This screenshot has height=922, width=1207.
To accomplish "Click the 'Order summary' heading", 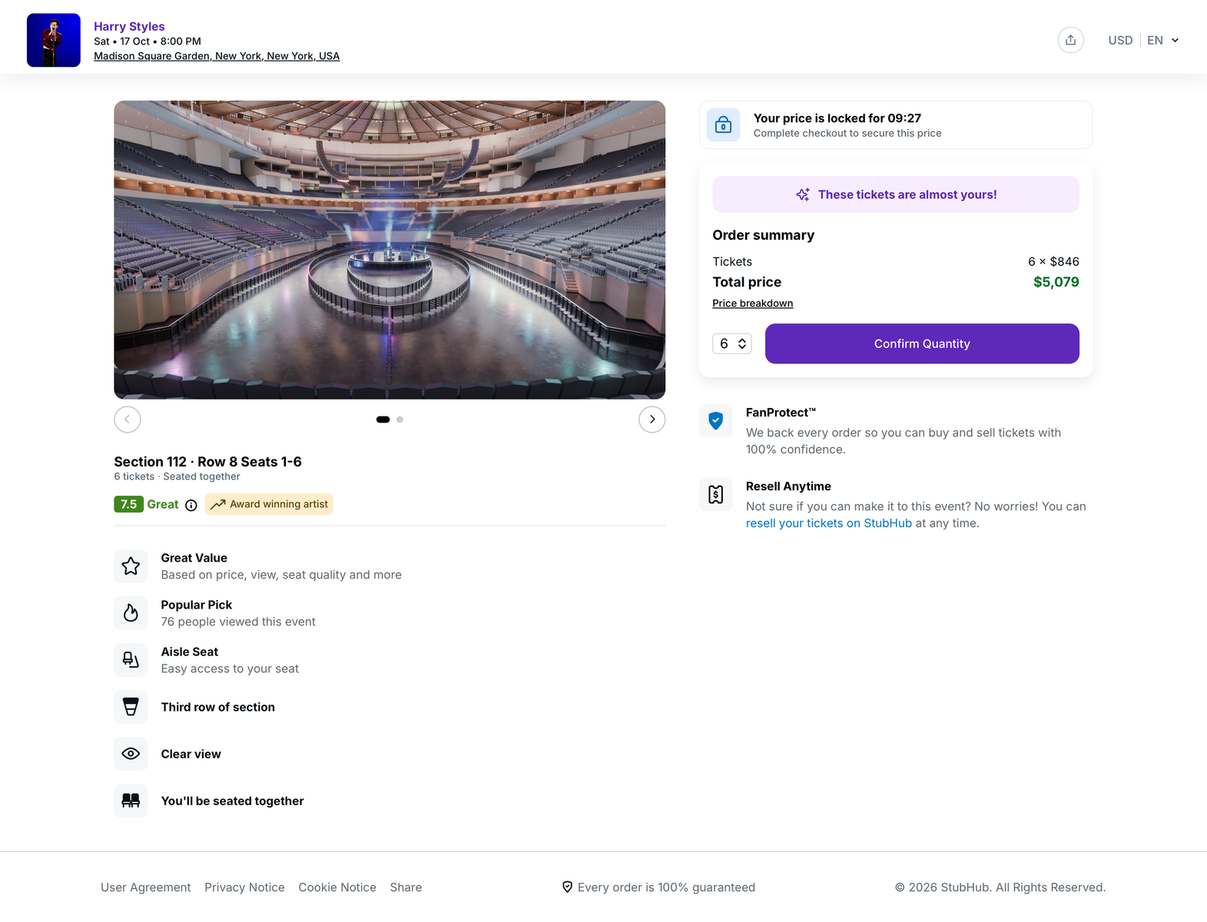I will click(763, 235).
